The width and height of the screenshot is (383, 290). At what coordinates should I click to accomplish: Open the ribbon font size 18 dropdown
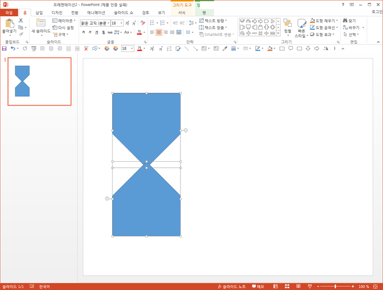(x=121, y=23)
